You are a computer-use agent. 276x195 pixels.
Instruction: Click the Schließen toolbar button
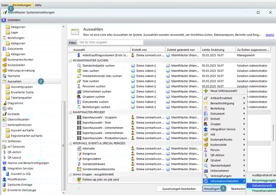[11, 19]
